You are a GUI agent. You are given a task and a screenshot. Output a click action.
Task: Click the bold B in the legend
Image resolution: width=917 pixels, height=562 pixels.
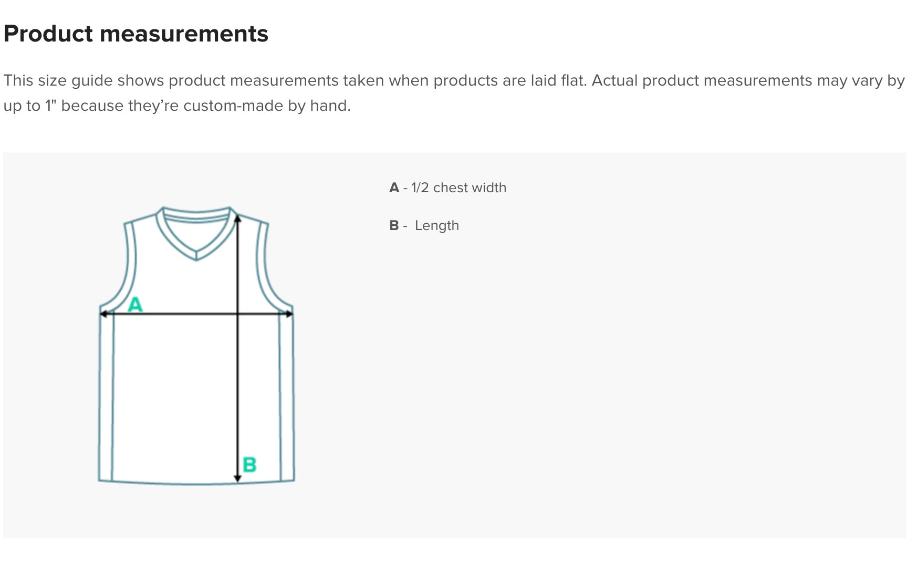394,225
